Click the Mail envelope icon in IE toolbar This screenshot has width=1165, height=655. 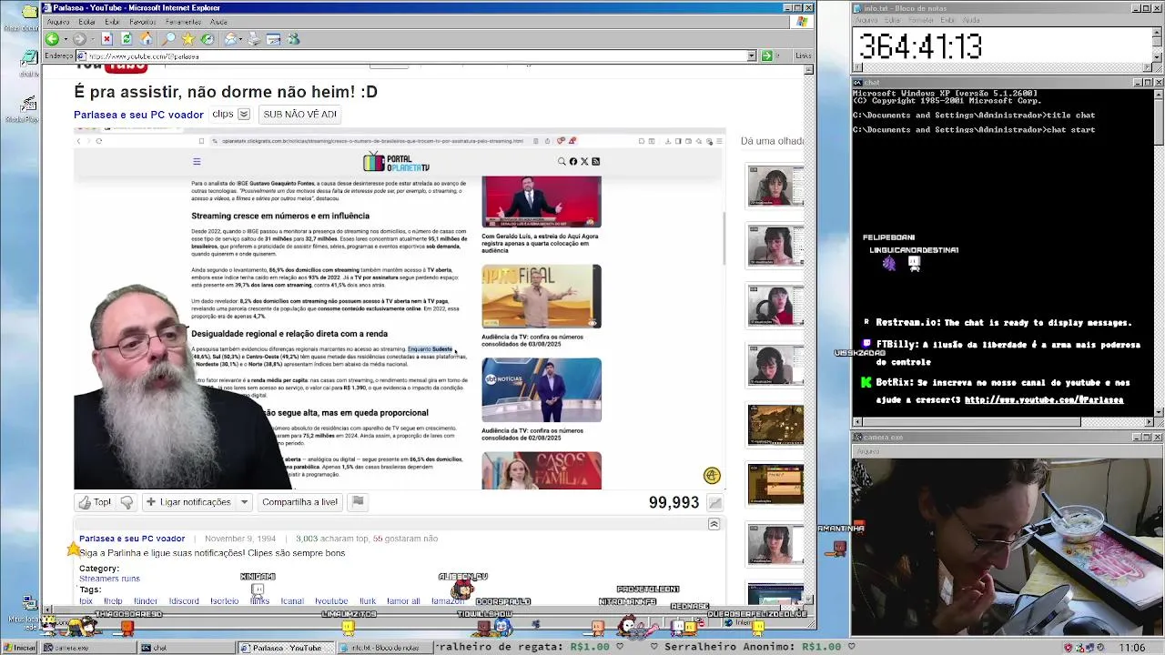[x=231, y=39]
